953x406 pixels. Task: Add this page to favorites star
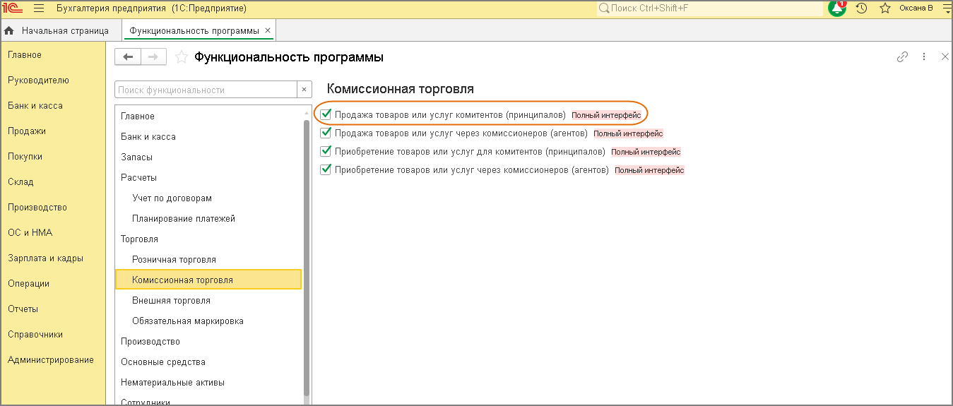click(182, 57)
